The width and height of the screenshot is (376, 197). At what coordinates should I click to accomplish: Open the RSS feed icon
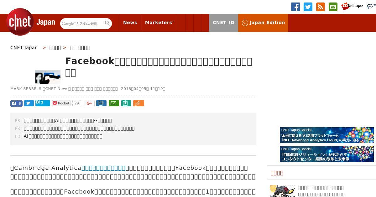pyautogui.click(x=321, y=7)
